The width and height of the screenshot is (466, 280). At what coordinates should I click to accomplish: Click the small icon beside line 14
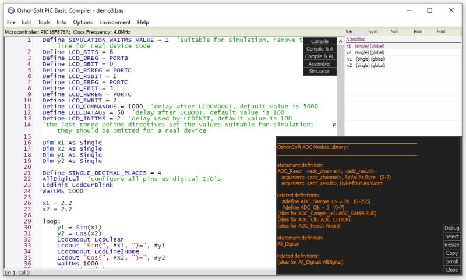[334, 125]
